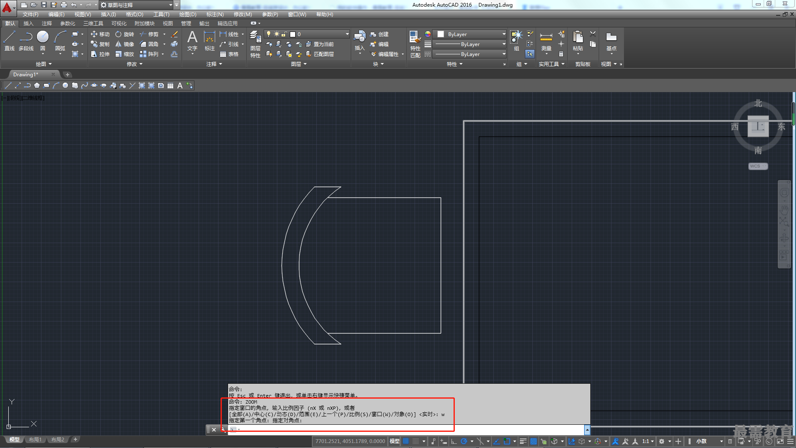This screenshot has height=448, width=796.
Task: Click the Explode tool icon
Action: coord(175,44)
